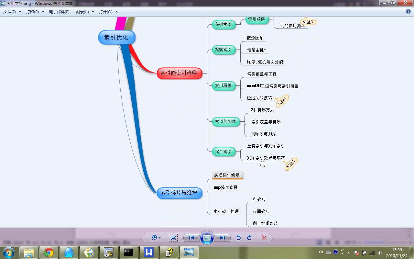Viewport: 414px width, 259px height.
Task: Rotate the image clockwise
Action: tap(249, 238)
